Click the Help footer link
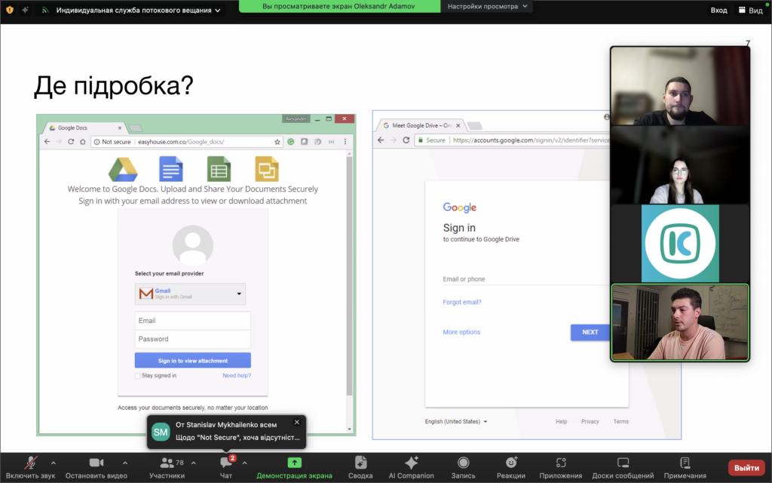This screenshot has width=772, height=483. [561, 421]
